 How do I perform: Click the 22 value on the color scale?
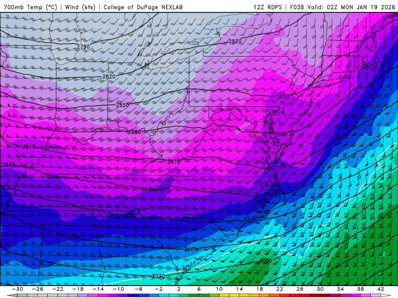[280, 289]
